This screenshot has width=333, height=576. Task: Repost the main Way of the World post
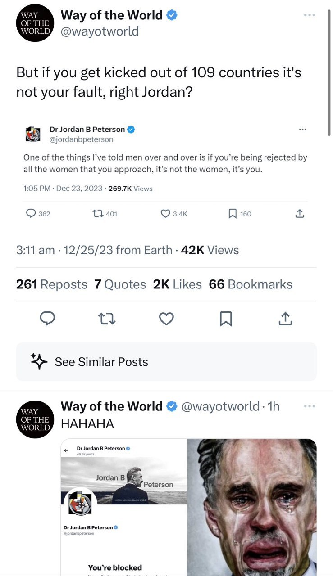point(107,319)
